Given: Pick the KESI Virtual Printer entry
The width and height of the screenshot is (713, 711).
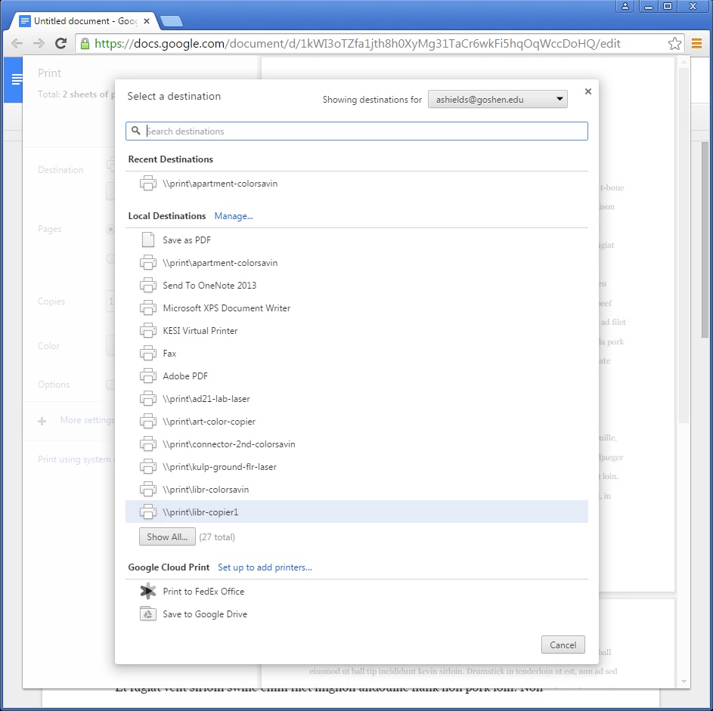Looking at the screenshot, I should pyautogui.click(x=200, y=331).
